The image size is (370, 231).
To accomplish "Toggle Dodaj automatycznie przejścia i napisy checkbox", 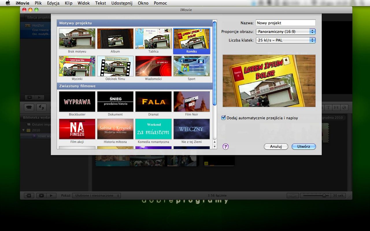I will (223, 118).
